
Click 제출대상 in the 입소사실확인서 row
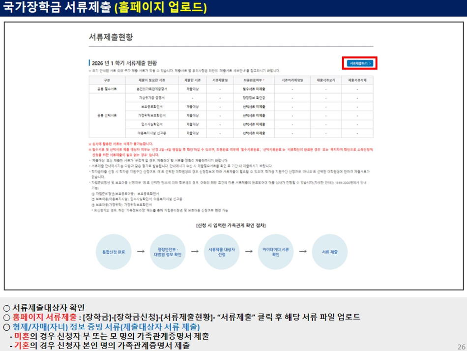(x=192, y=124)
